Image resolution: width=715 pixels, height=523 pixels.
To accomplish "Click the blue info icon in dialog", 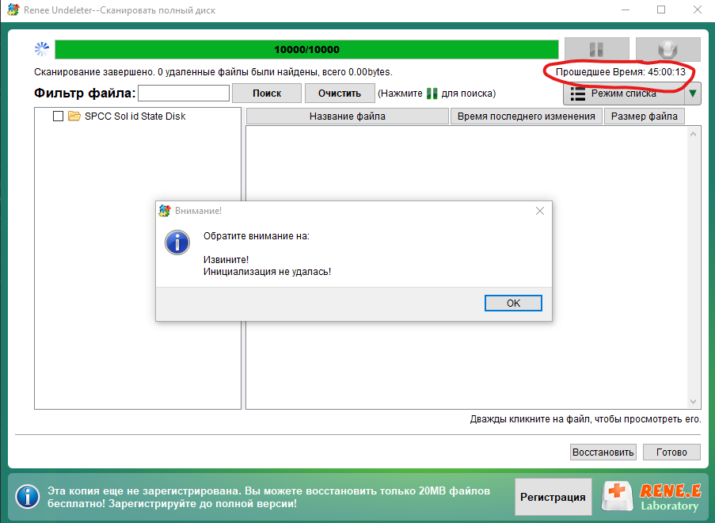I will pos(177,242).
